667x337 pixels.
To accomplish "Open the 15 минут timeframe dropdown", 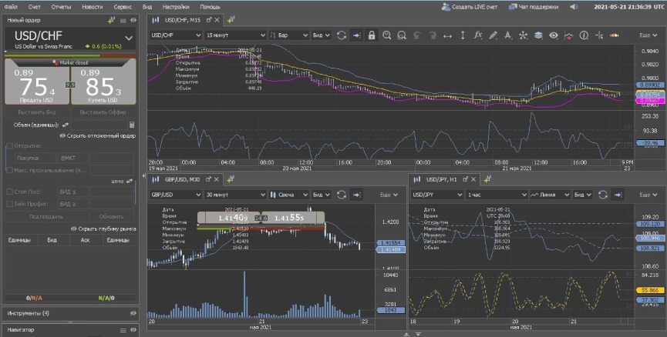I will (235, 35).
